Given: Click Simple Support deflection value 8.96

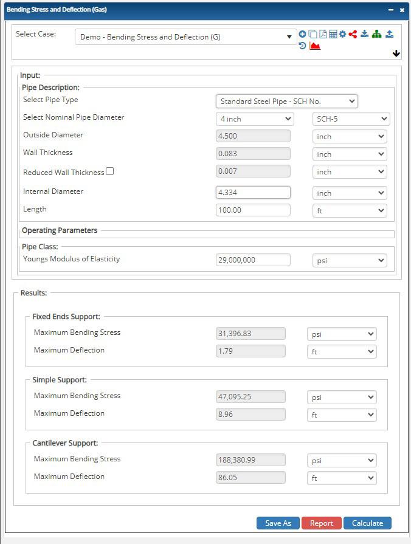Looking at the screenshot, I should 250,415.
